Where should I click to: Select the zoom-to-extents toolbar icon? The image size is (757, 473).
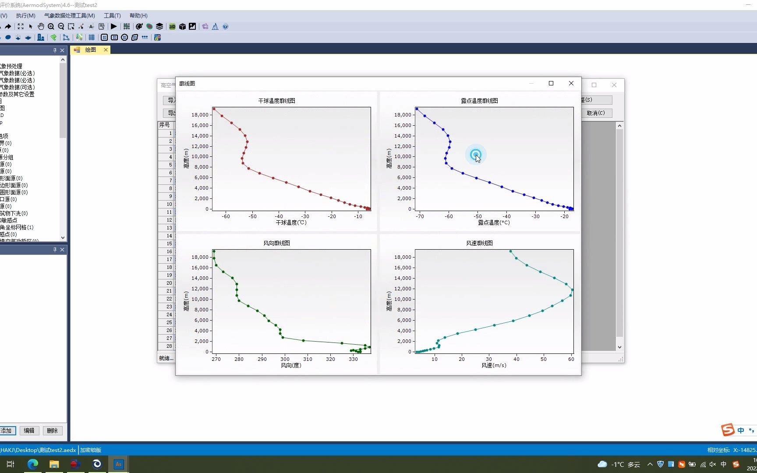21,27
